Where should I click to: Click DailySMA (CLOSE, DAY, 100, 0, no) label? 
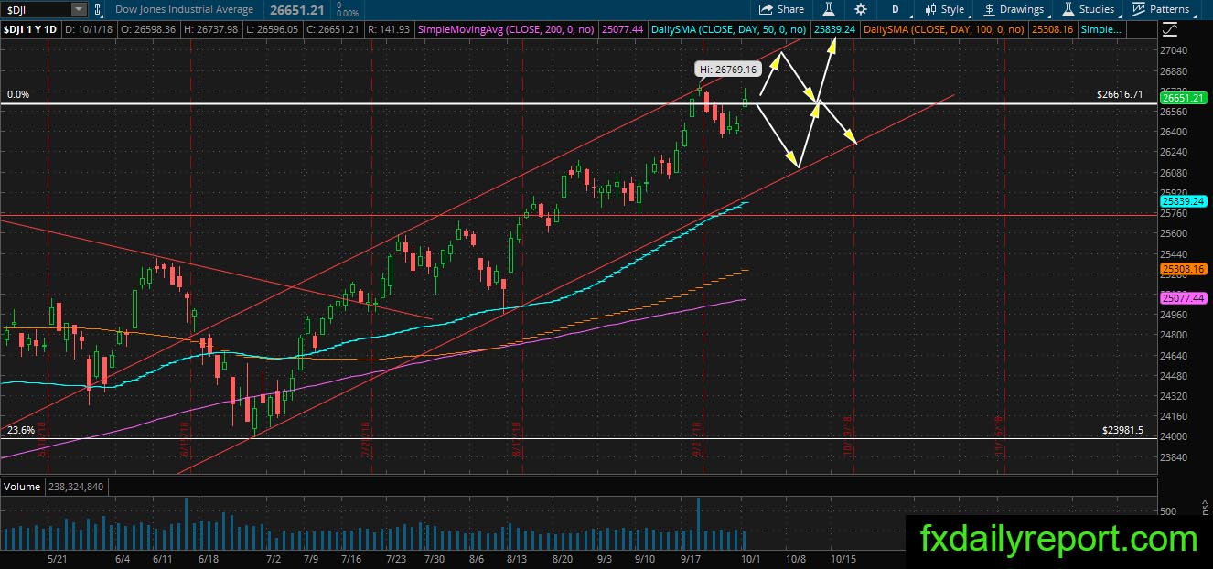point(945,30)
